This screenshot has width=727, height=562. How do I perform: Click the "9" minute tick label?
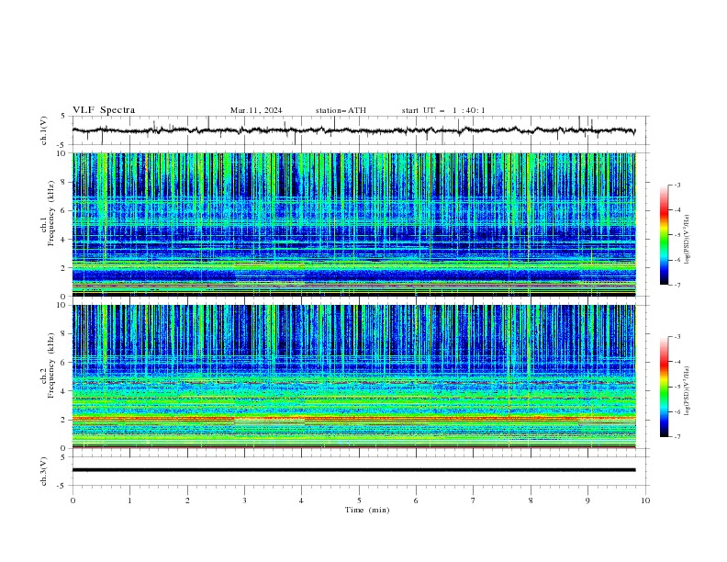coord(587,500)
